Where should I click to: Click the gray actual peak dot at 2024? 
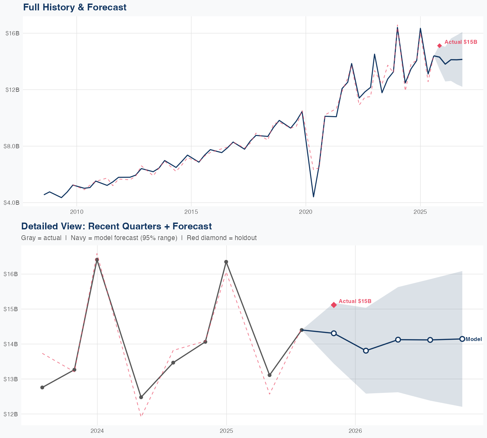click(x=97, y=260)
